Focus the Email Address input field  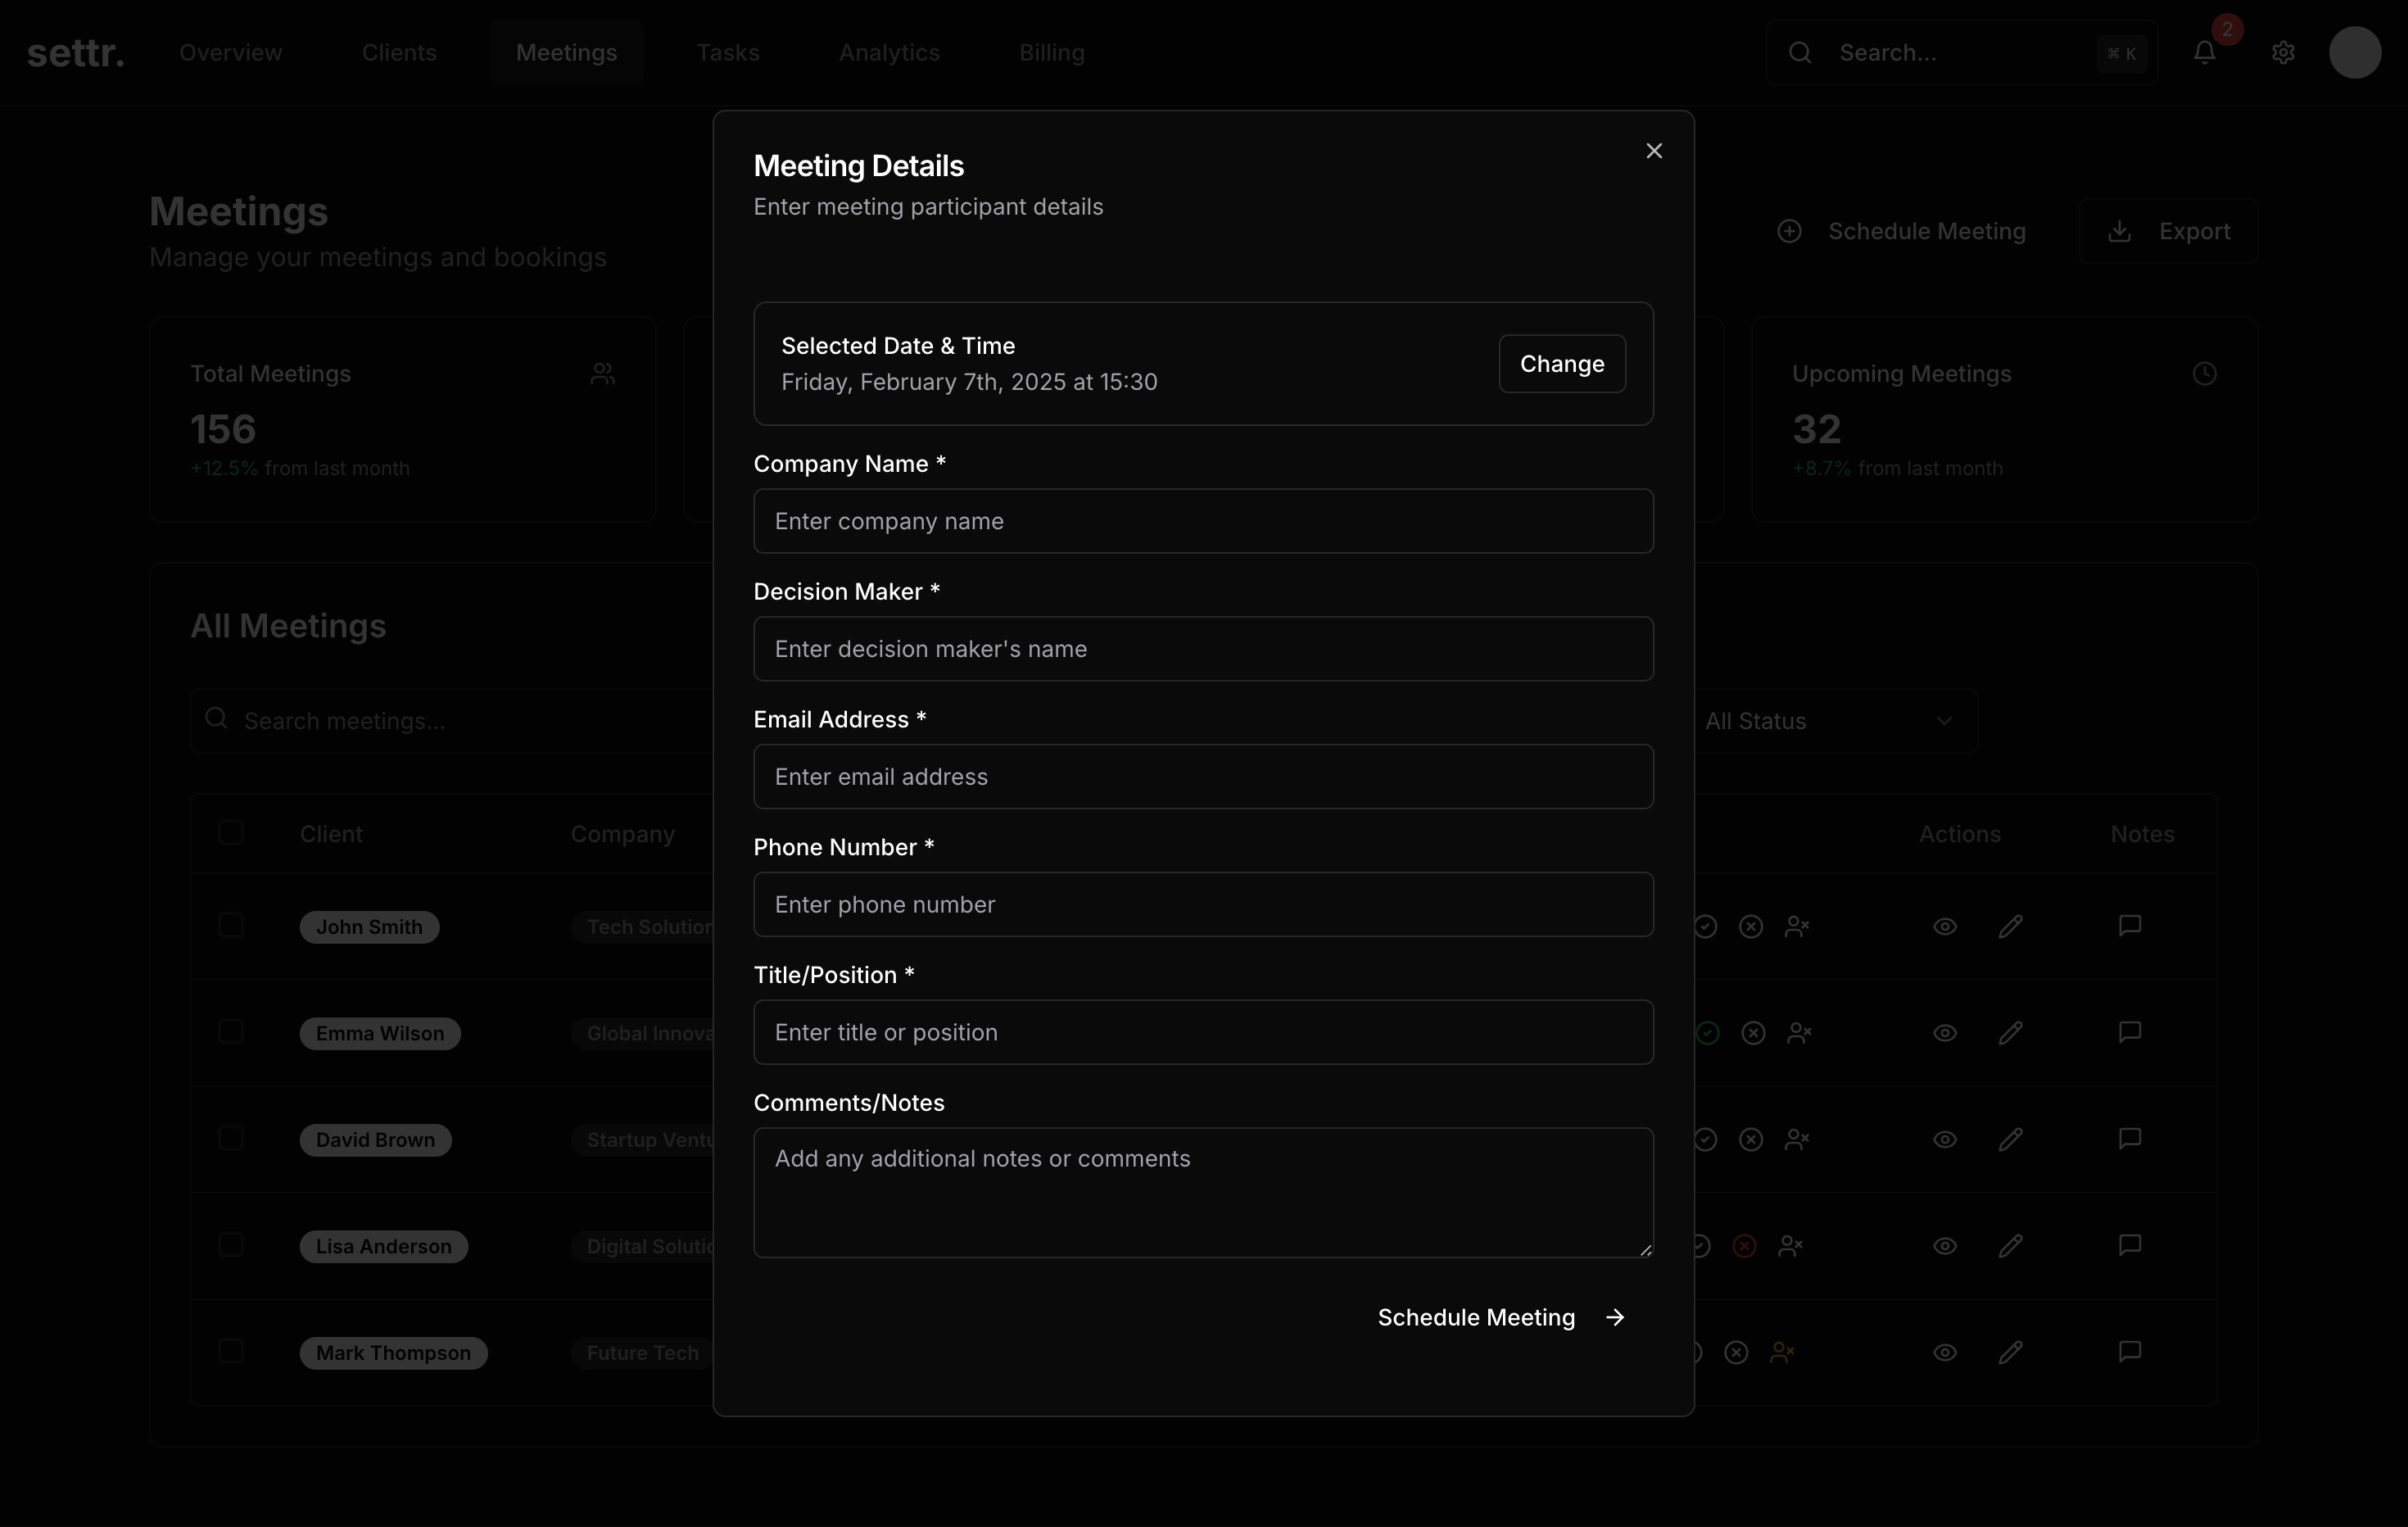[1203, 777]
